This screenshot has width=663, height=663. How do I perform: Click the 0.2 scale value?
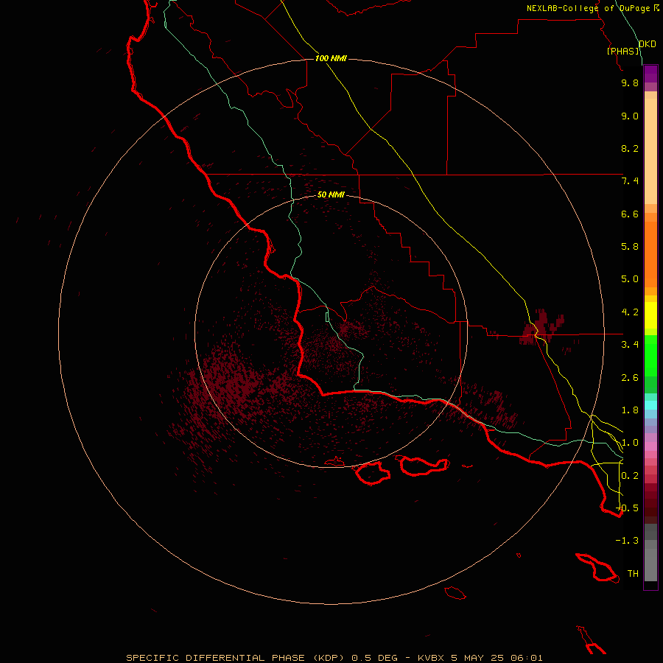(630, 476)
